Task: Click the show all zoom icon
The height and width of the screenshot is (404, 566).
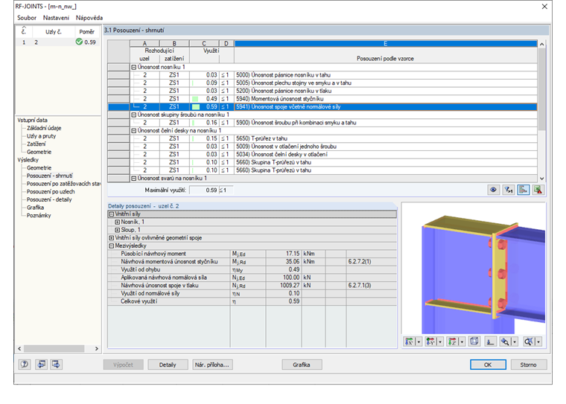Action: (x=529, y=342)
